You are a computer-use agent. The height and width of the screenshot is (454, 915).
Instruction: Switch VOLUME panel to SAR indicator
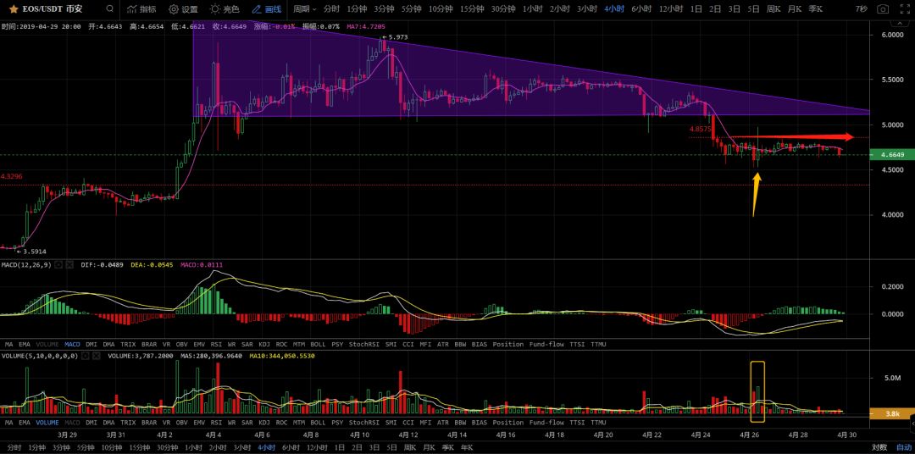tap(247, 423)
